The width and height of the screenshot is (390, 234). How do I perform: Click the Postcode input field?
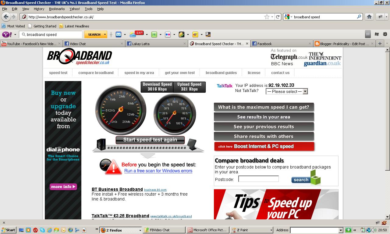pos(258,179)
